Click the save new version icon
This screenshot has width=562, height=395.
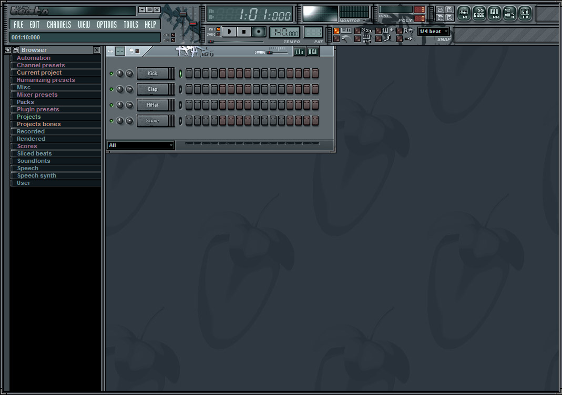click(441, 17)
